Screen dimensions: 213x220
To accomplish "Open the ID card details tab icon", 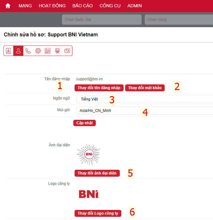I will 48,51.
